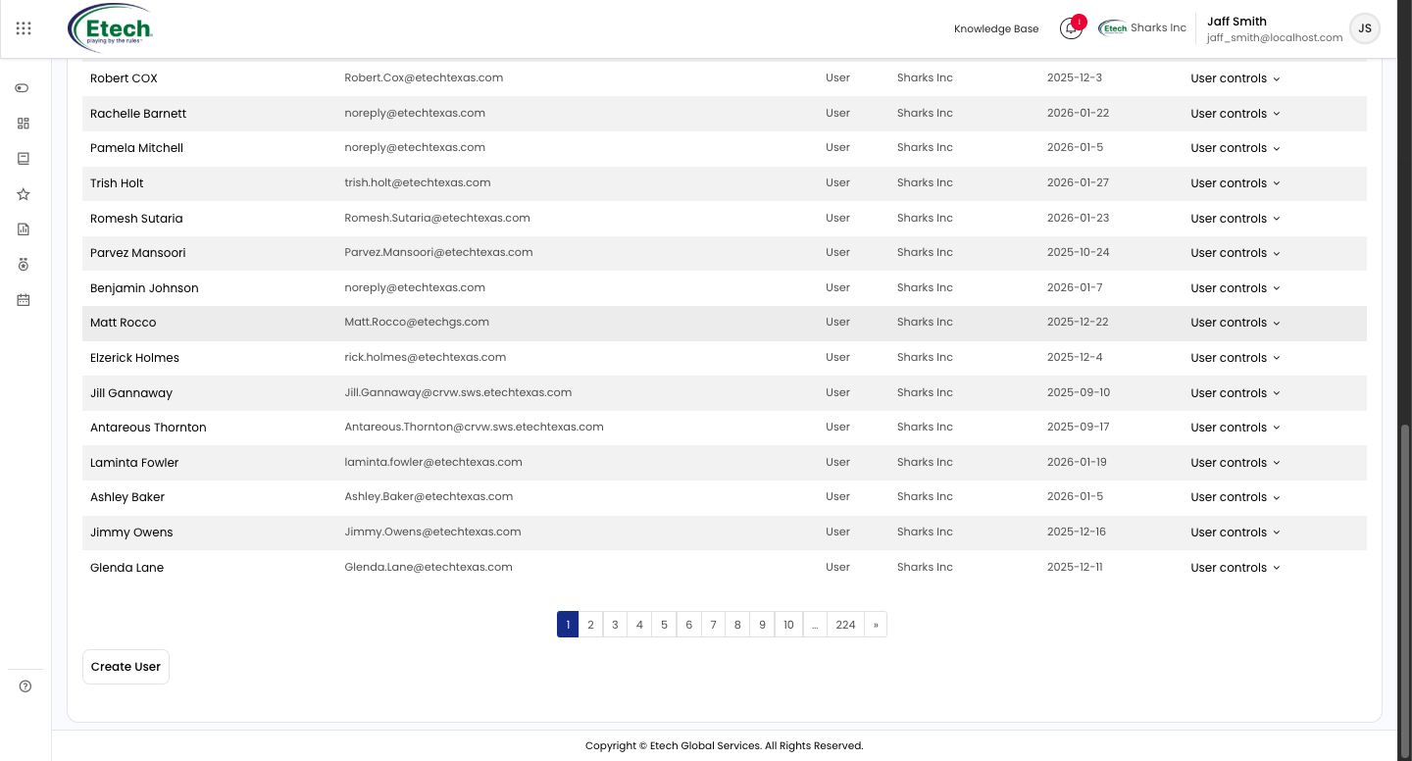Open the apps grid menu icon
The width and height of the screenshot is (1412, 761).
click(x=24, y=28)
